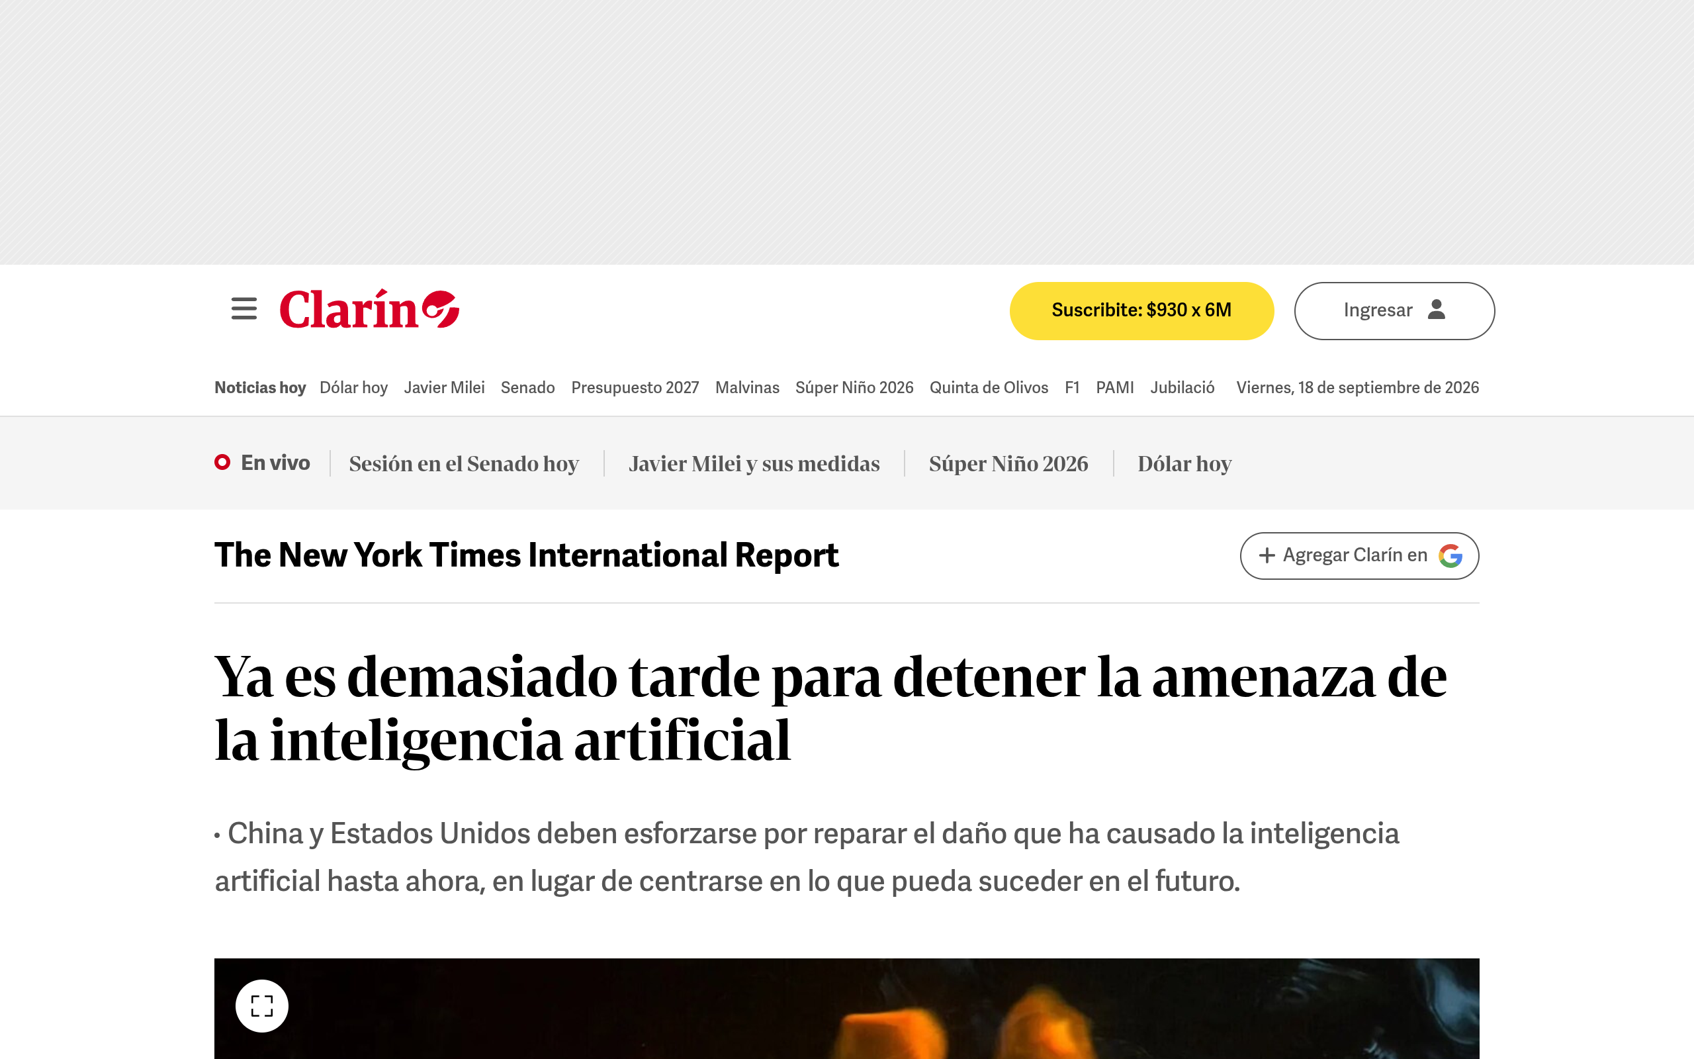Expand the article image to fullscreen

pos(262,1006)
